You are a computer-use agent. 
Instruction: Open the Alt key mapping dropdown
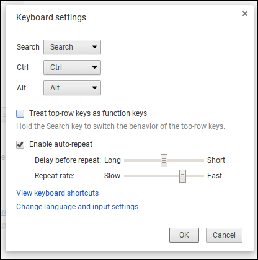click(72, 88)
